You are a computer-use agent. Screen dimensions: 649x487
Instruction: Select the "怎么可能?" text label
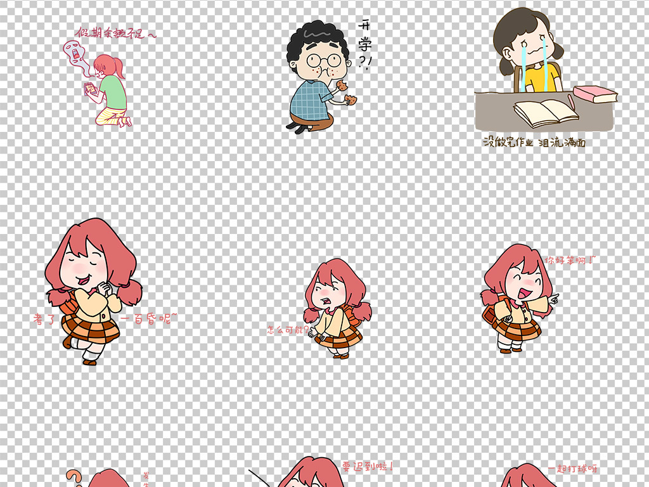288,330
